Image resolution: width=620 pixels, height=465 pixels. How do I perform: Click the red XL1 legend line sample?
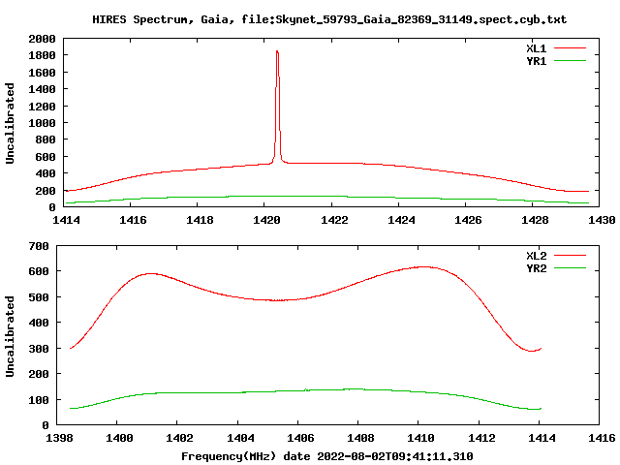click(570, 48)
